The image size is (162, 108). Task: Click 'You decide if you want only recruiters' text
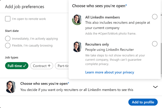point(77,90)
